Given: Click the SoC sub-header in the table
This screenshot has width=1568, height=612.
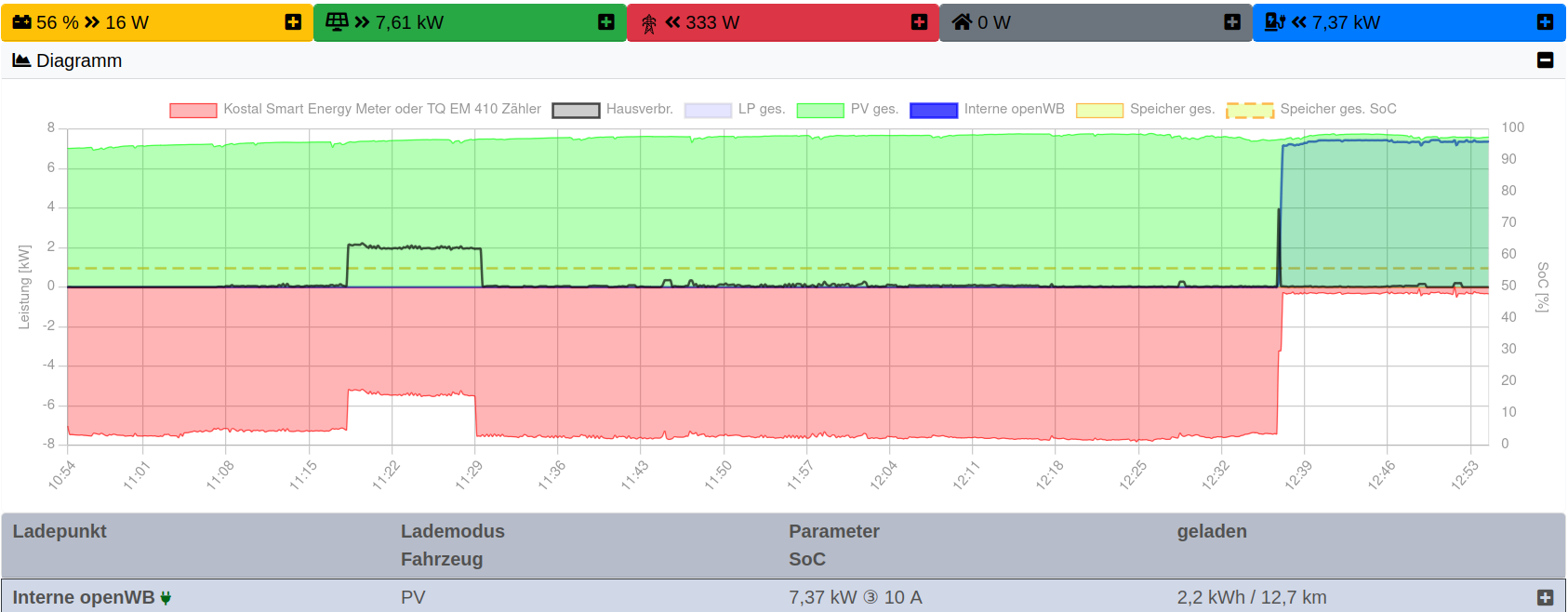Looking at the screenshot, I should tap(807, 559).
